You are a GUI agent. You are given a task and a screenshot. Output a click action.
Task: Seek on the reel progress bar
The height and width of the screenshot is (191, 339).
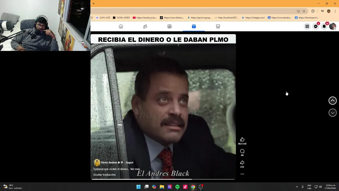[163, 179]
